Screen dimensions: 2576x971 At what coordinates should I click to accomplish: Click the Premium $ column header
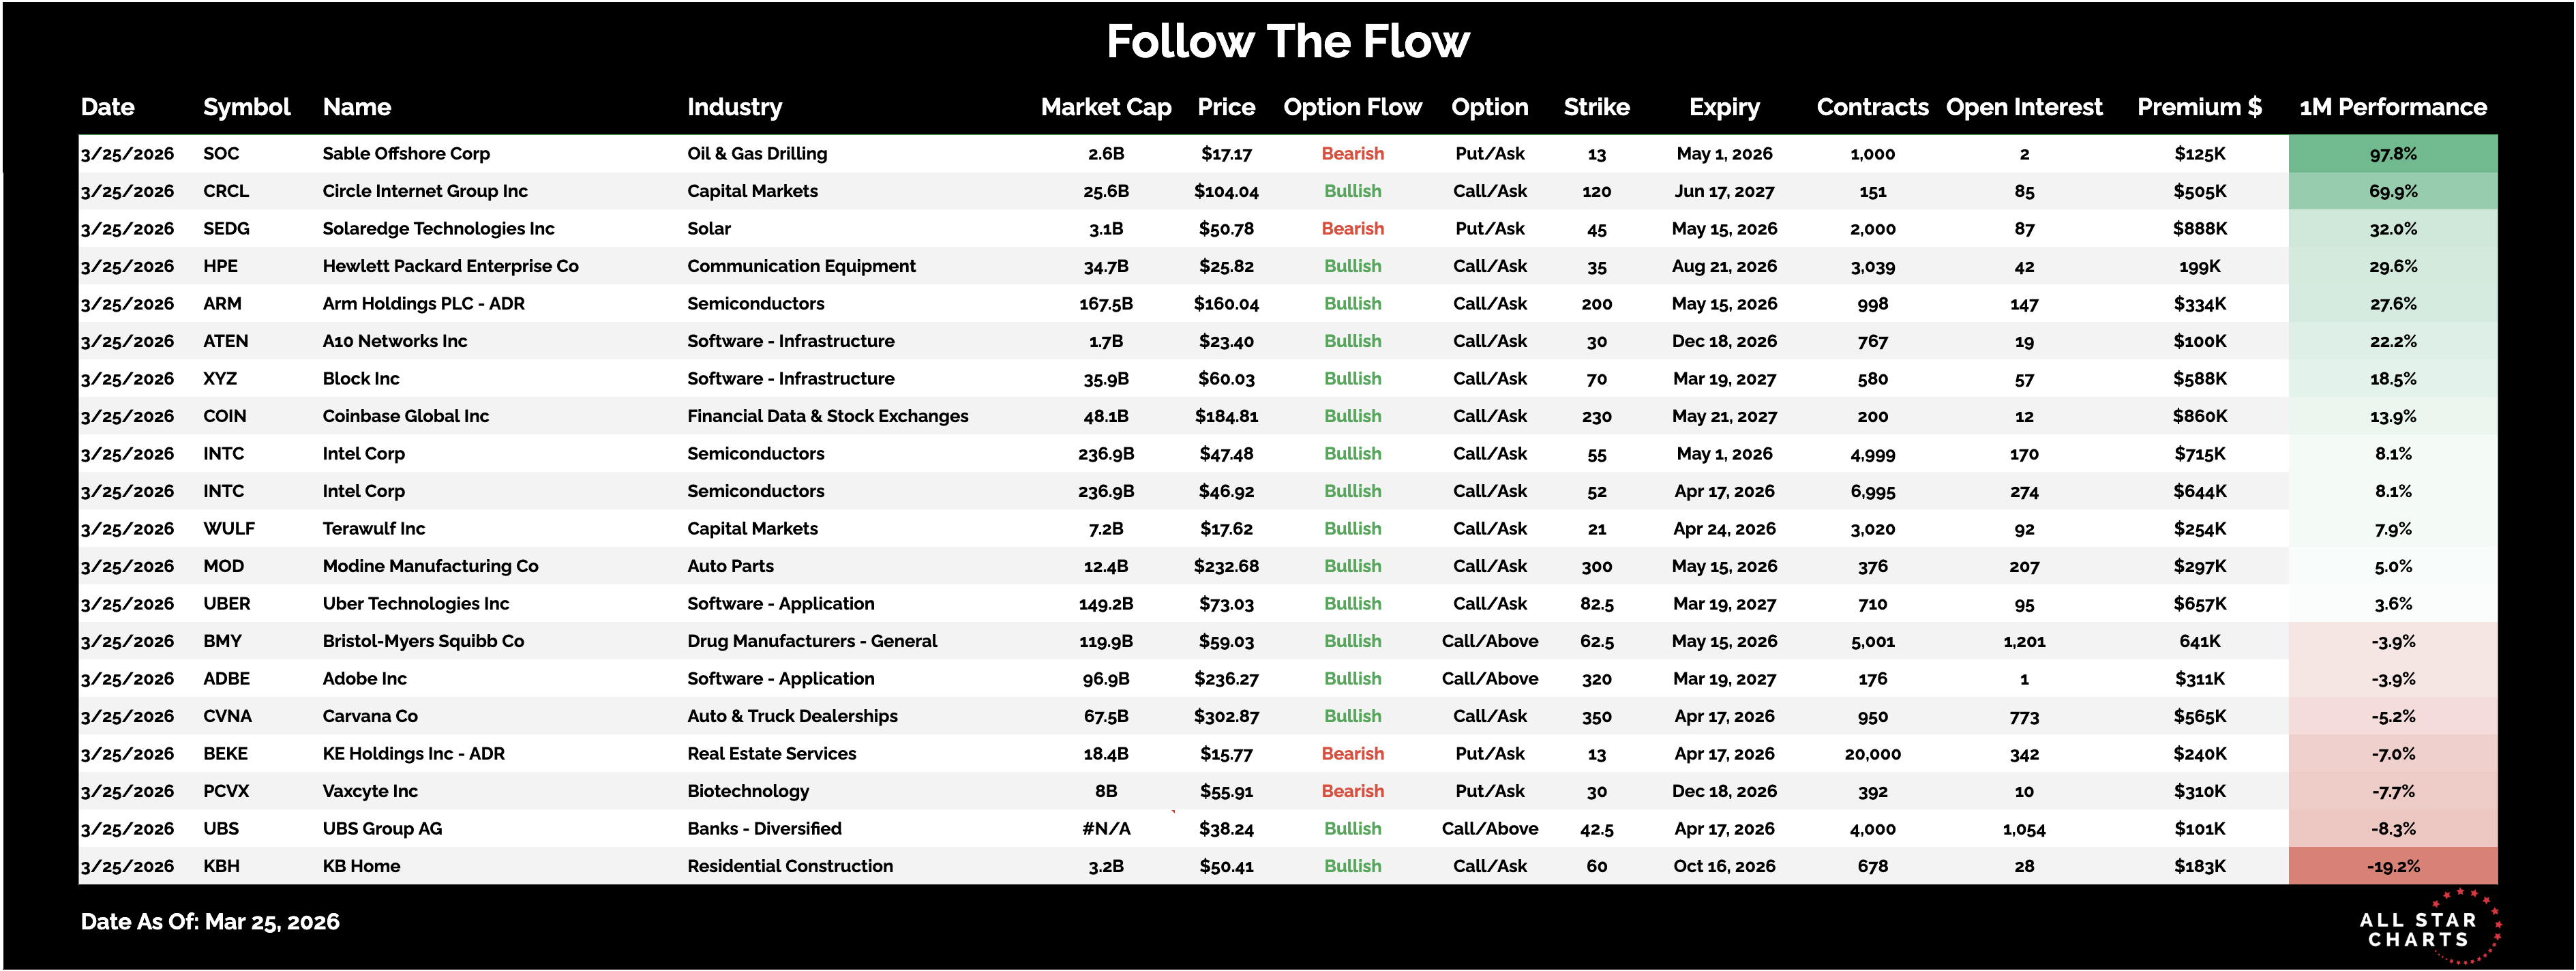[x=2198, y=107]
